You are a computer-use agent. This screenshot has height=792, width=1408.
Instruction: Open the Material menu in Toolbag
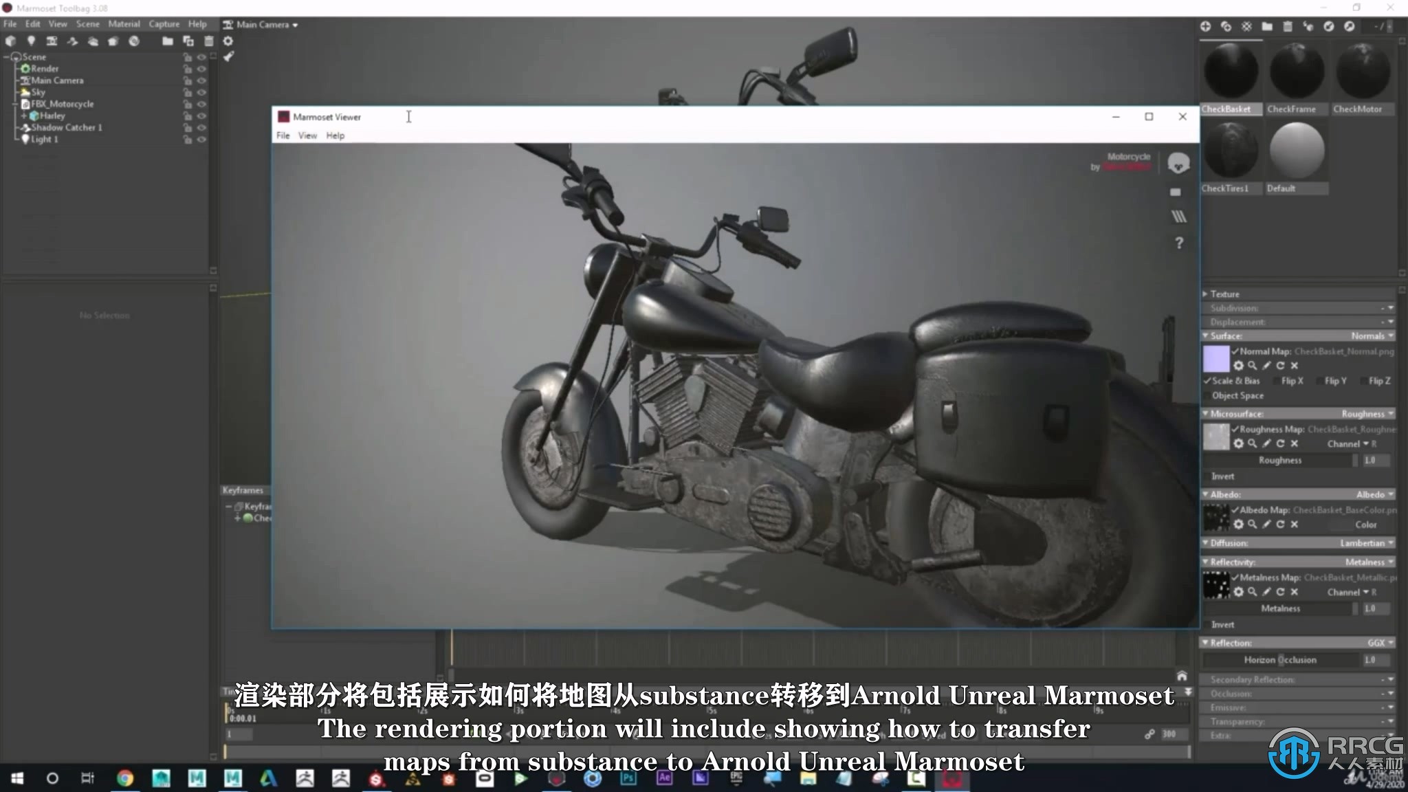[124, 24]
